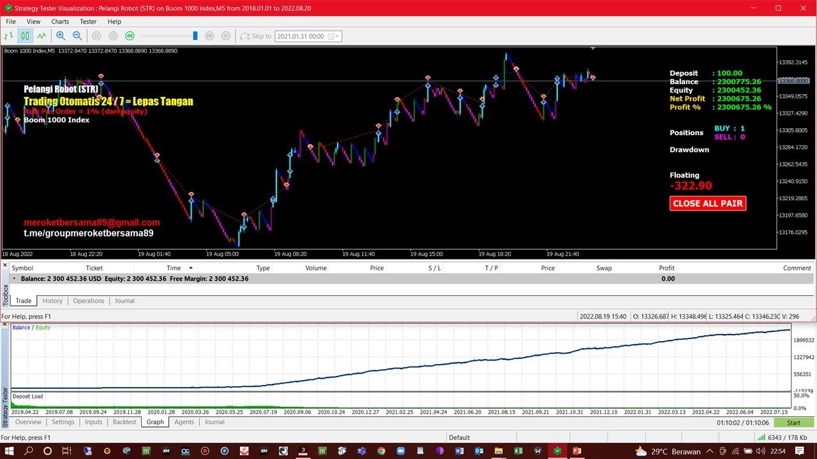Switch to line chart view

click(x=41, y=36)
